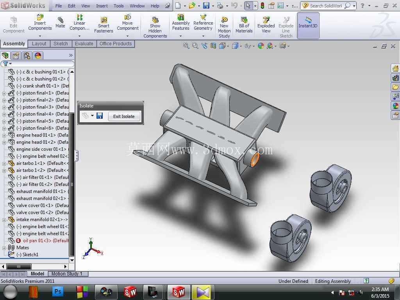This screenshot has width=400, height=300.
Task: Open the Motion Study 1 tab
Action: (67, 274)
